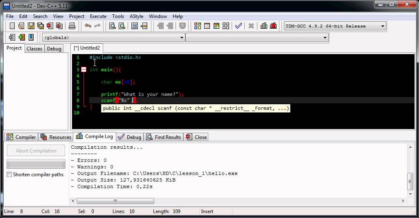Screen dimensions: 419x218
Task: Click the Compile icon with colored squares
Action: 198,26
